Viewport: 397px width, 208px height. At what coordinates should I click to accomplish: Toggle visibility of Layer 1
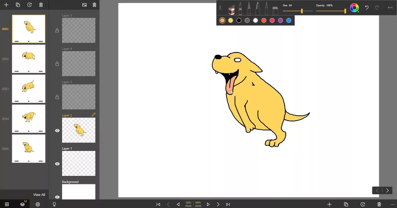(x=57, y=164)
